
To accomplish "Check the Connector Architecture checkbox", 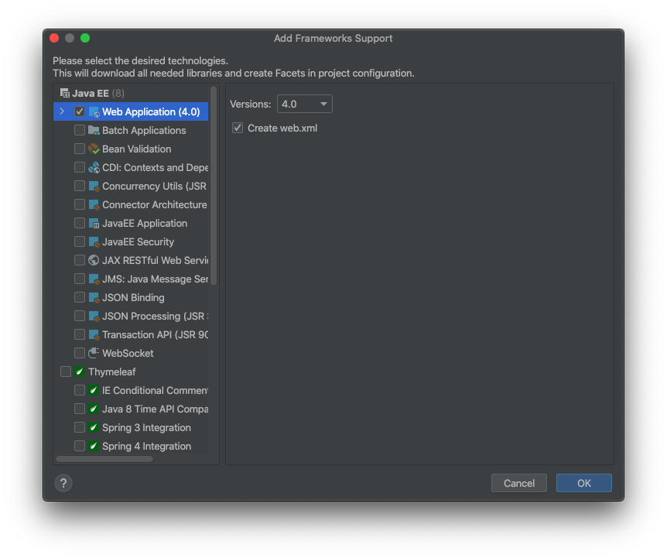I will click(80, 204).
